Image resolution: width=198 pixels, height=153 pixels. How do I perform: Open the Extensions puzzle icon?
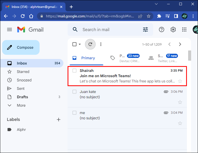pyautogui.click(x=159, y=16)
